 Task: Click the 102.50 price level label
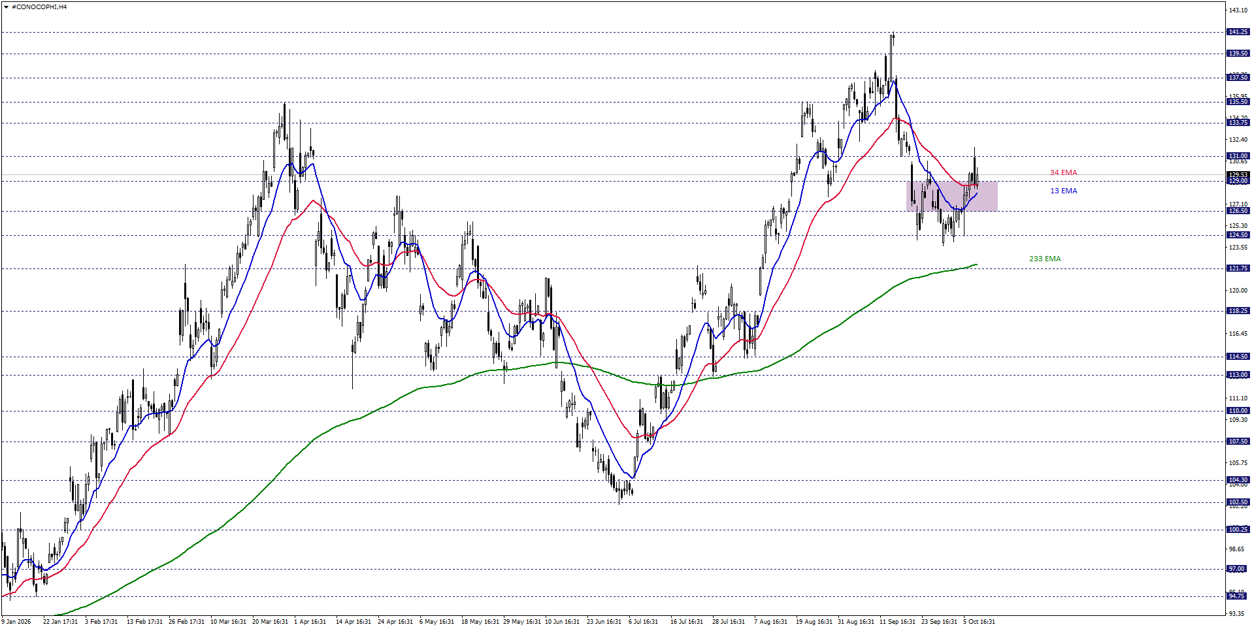coord(1238,502)
